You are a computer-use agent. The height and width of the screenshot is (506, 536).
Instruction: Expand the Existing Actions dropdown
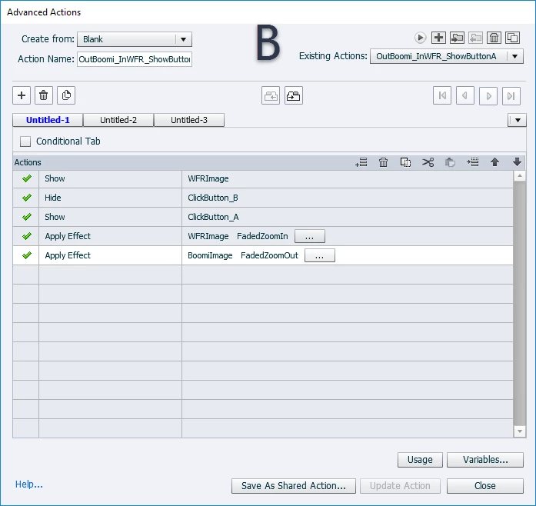pyautogui.click(x=447, y=56)
